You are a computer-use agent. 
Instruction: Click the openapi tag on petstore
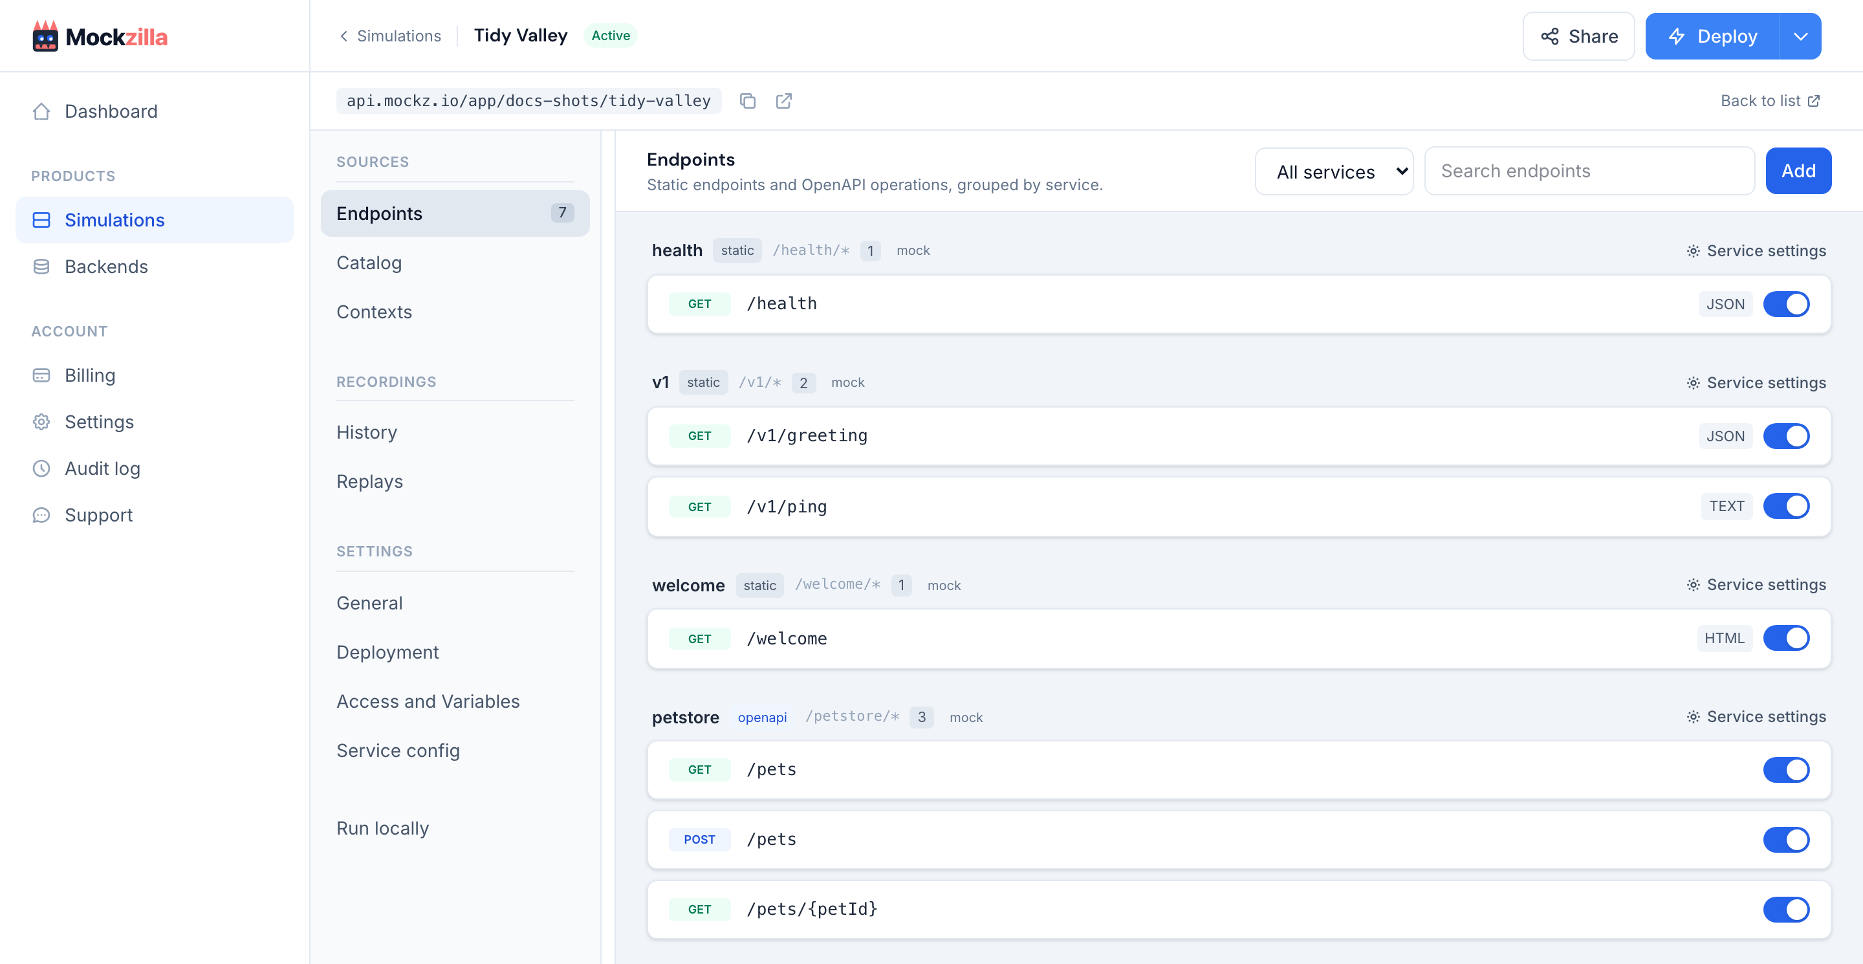click(761, 718)
